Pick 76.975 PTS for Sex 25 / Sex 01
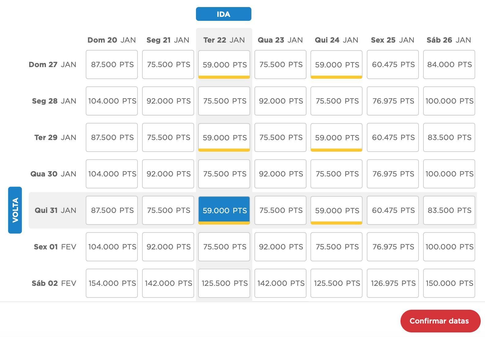Viewport: 485px width, 337px height. point(393,247)
